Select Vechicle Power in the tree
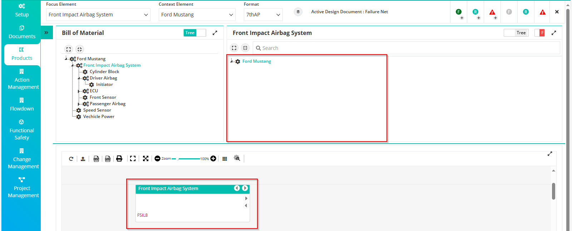The height and width of the screenshot is (231, 572). point(99,117)
